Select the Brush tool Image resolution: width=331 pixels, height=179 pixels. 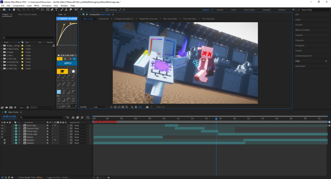[x=62, y=10]
